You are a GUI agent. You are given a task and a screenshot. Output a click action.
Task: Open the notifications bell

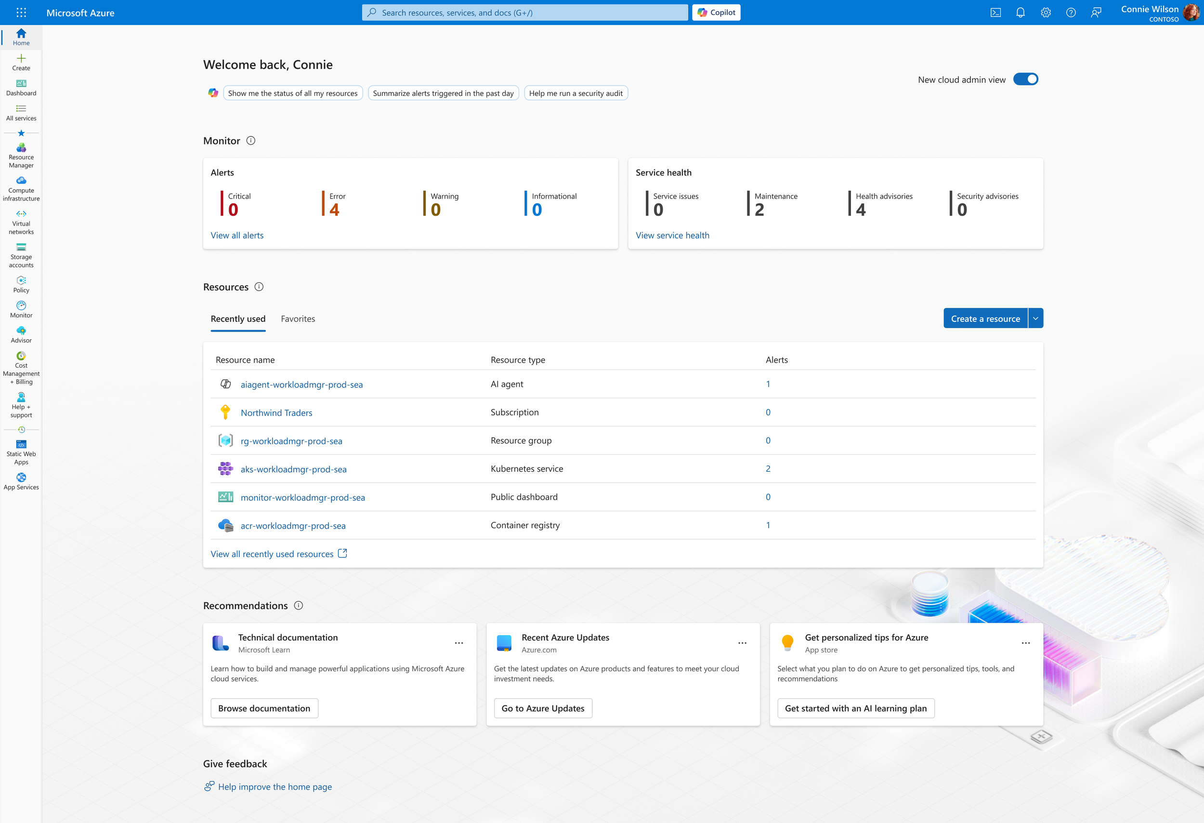[1020, 13]
